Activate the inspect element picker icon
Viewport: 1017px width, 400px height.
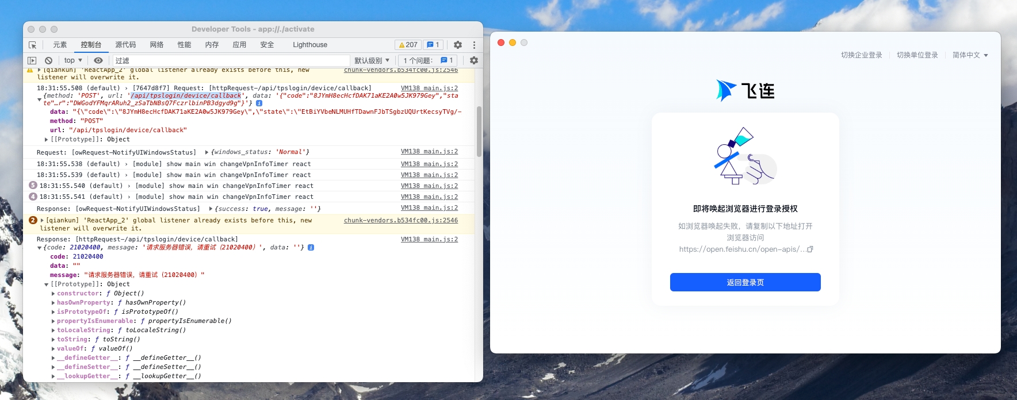[32, 45]
